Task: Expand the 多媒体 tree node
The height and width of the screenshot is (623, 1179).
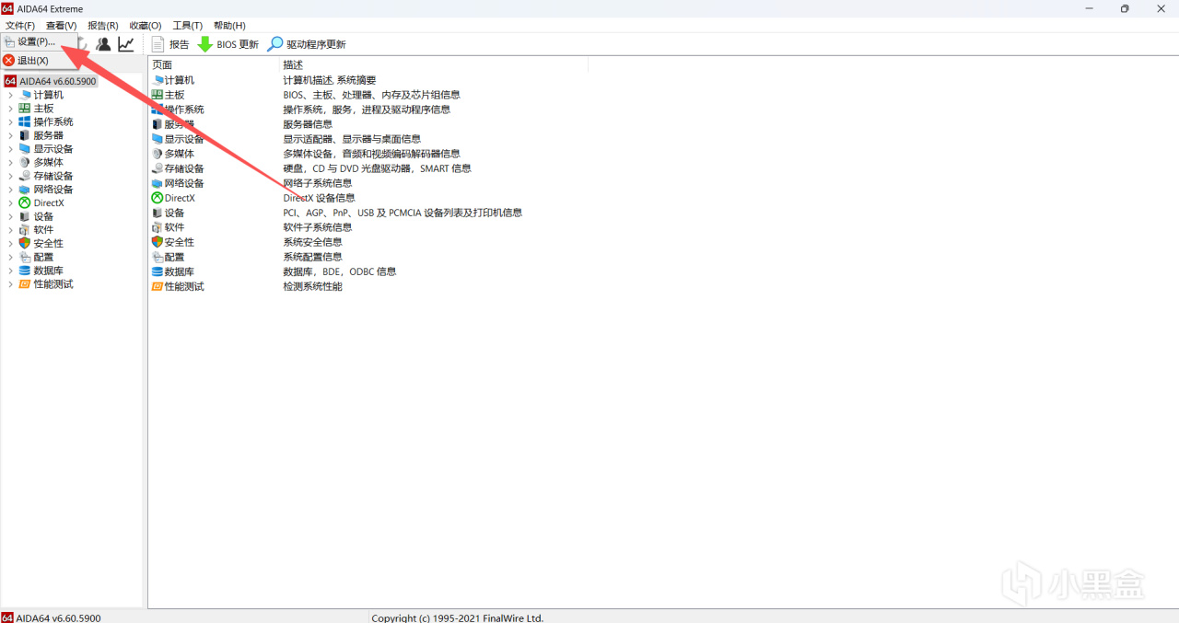Action: point(11,163)
